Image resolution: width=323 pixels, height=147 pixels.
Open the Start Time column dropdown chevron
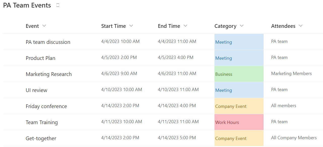click(x=131, y=26)
